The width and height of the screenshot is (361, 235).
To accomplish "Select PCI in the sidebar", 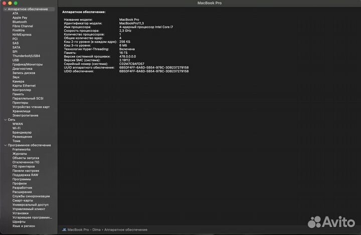I will pyautogui.click(x=15, y=39).
